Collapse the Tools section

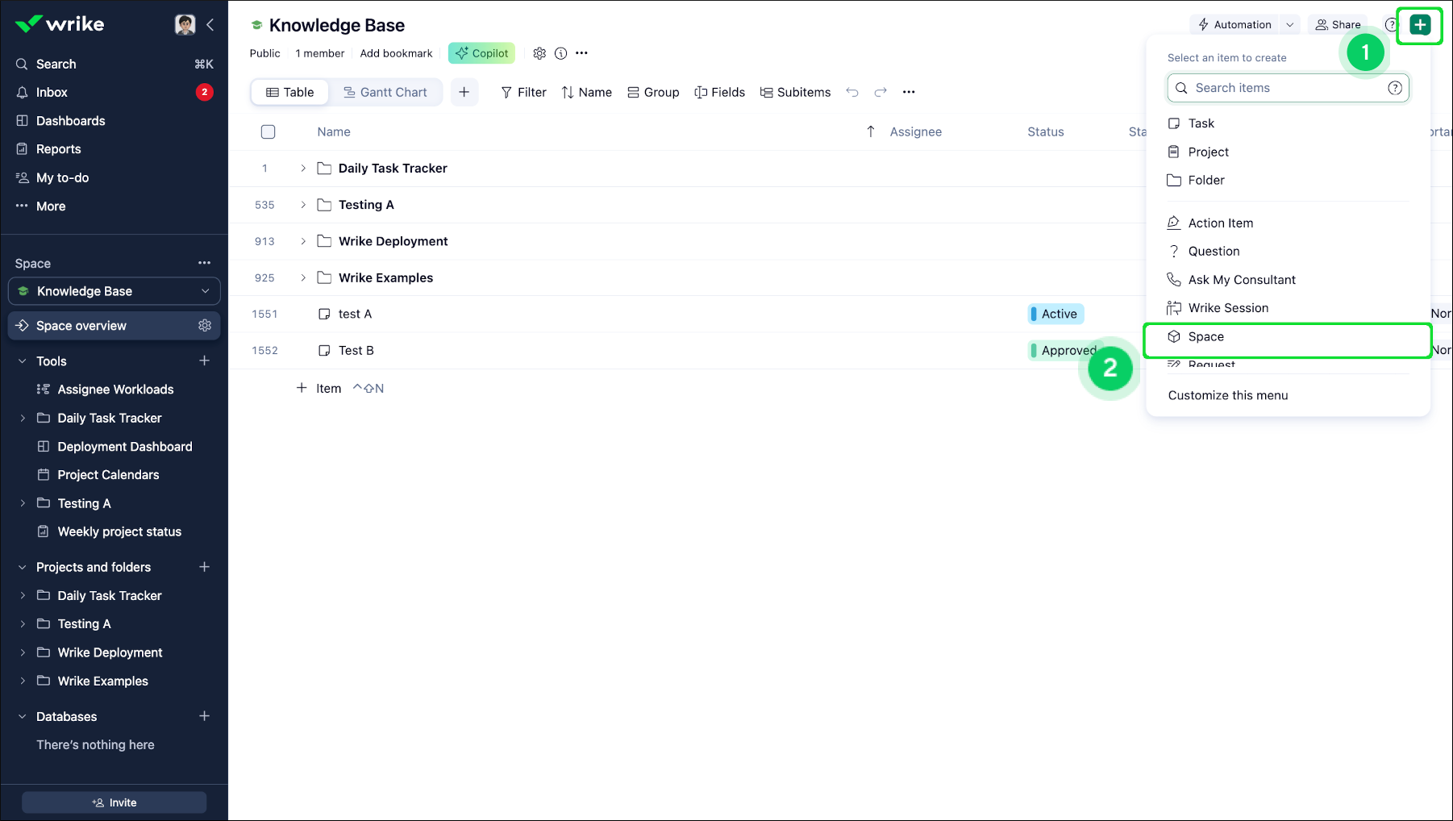(x=23, y=361)
